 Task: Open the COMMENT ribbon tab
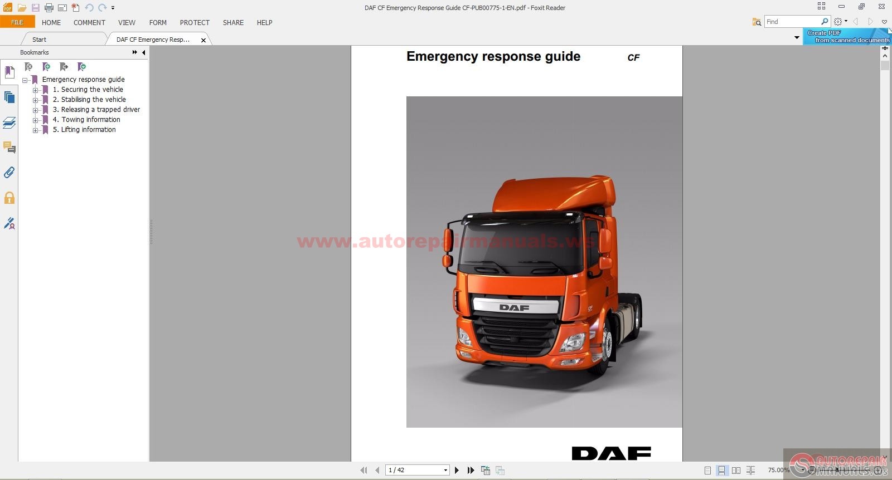pos(89,23)
